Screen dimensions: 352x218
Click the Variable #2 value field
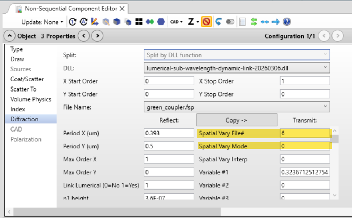pos(305,185)
